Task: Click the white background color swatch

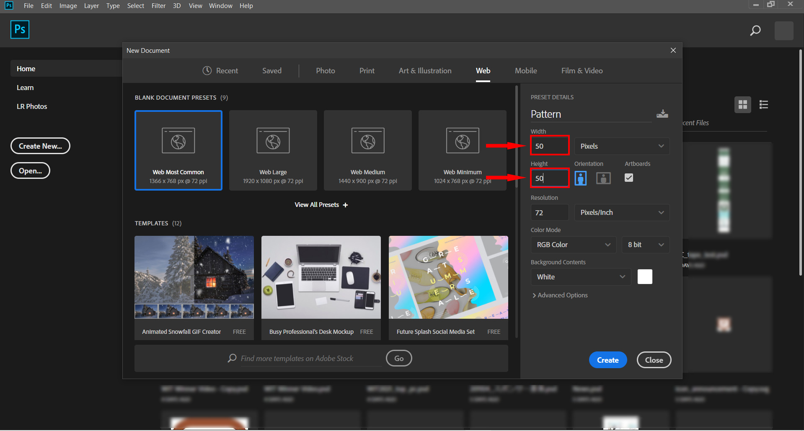Action: [x=644, y=277]
